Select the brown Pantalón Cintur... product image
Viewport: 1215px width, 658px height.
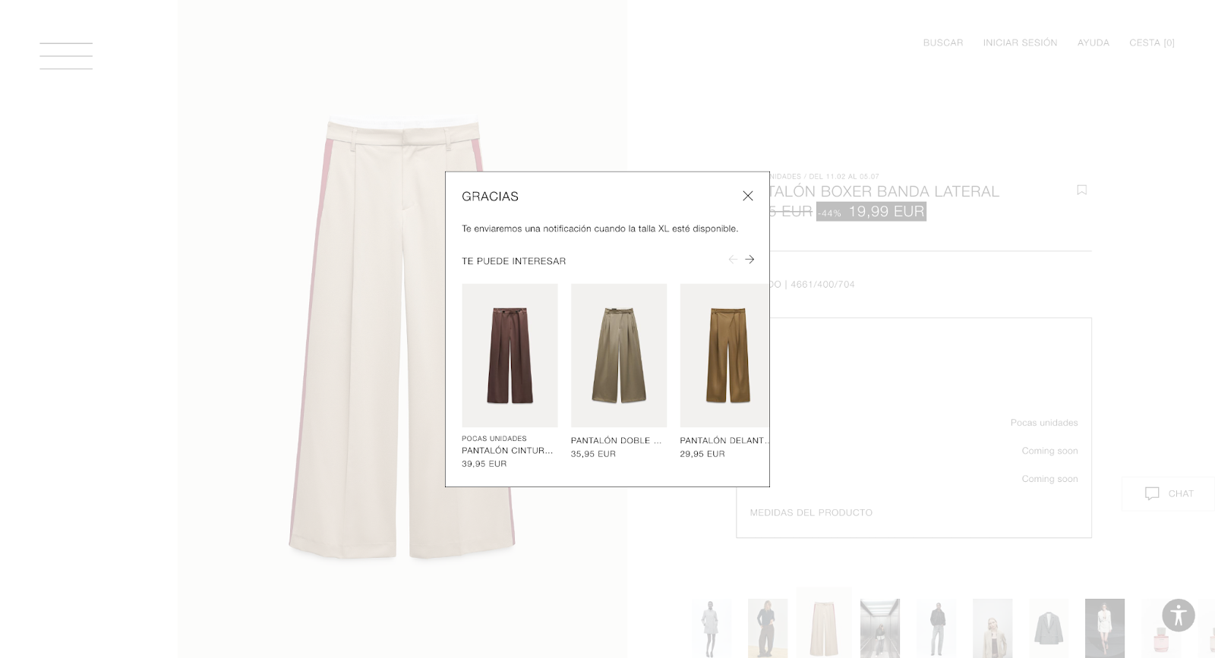[510, 355]
